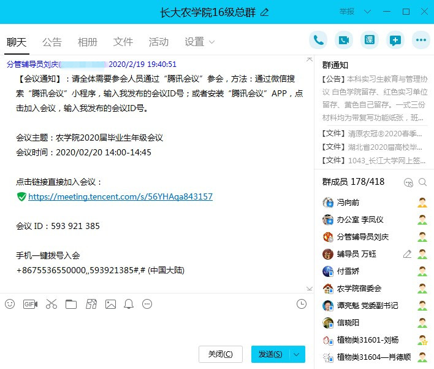Open the group class (课) feature
Screen dimensions: 434x369
370,40
